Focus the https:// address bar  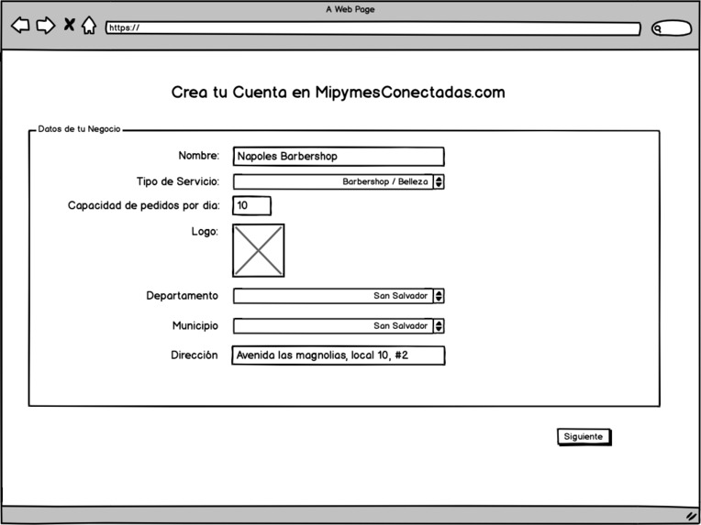click(373, 28)
